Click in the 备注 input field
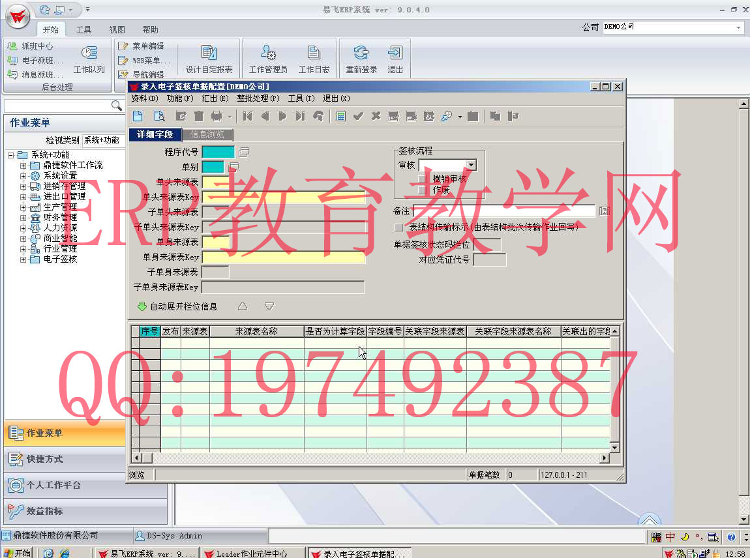 pos(503,211)
